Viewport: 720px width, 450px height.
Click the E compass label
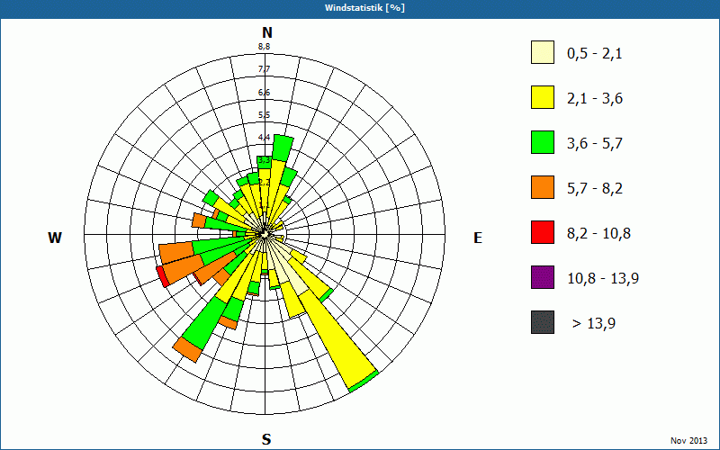point(478,238)
